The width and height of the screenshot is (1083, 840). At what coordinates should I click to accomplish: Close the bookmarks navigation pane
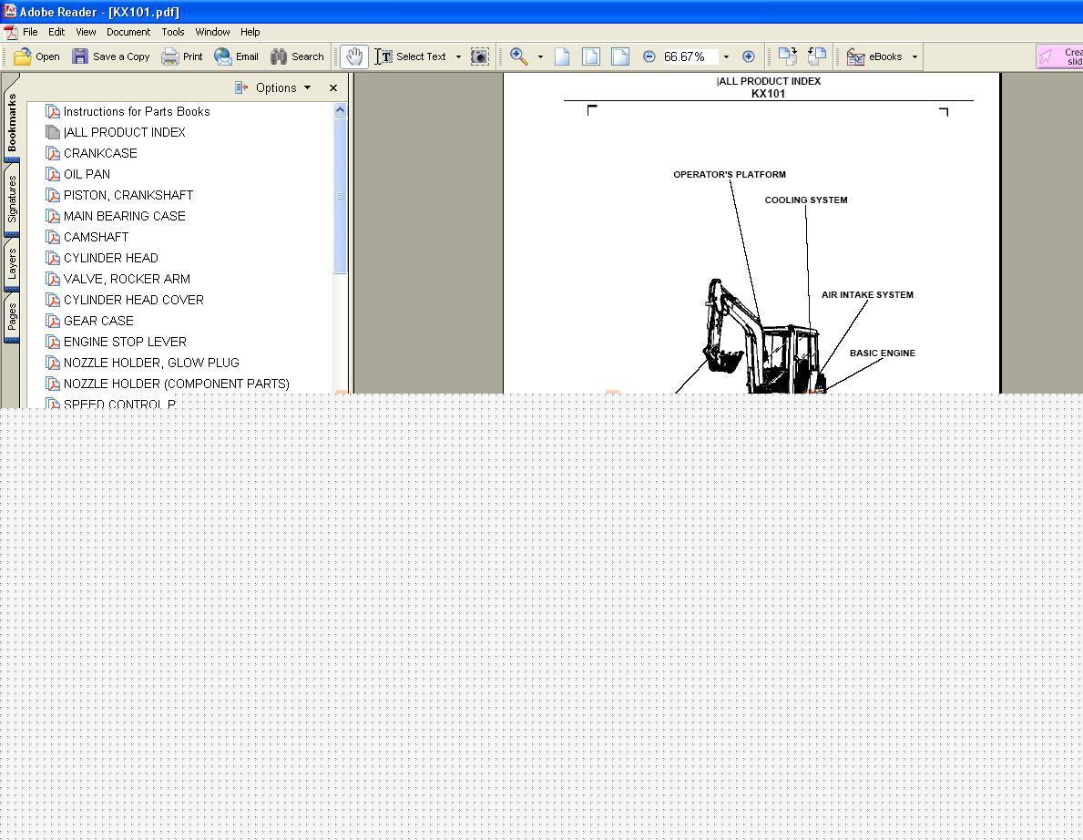(332, 87)
